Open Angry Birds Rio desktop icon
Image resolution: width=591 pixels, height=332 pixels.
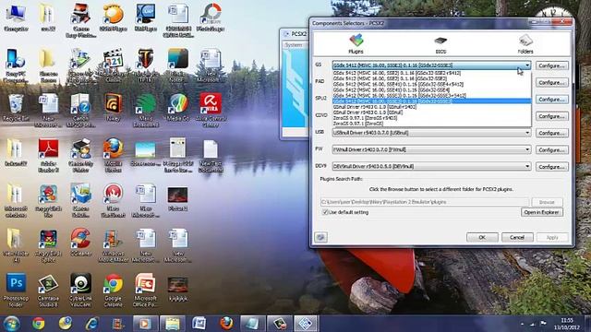(x=48, y=200)
